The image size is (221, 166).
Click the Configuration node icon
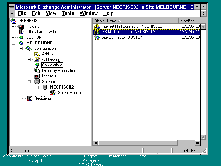(x=29, y=48)
